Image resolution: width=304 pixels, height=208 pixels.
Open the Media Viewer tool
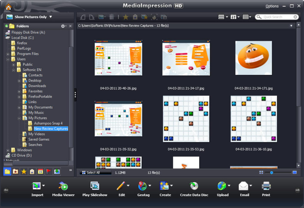click(x=63, y=189)
